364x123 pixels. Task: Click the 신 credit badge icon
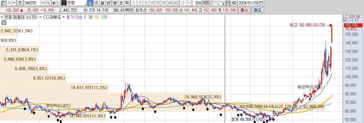click(x=64, y=3)
